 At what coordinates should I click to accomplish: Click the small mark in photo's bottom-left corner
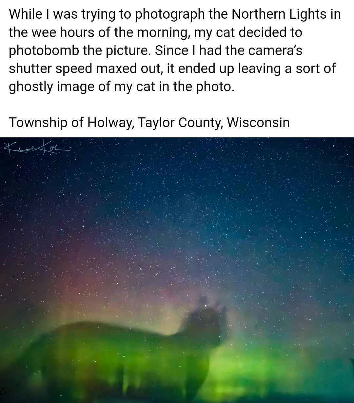click(3, 390)
